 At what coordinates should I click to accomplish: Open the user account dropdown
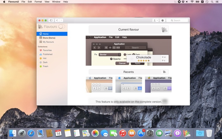click(155, 20)
